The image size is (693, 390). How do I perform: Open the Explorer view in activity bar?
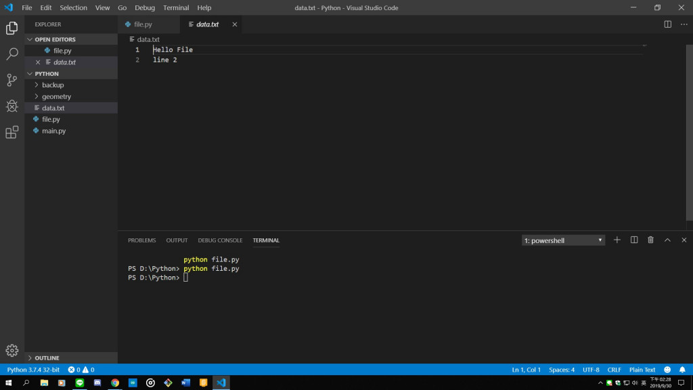(x=12, y=28)
